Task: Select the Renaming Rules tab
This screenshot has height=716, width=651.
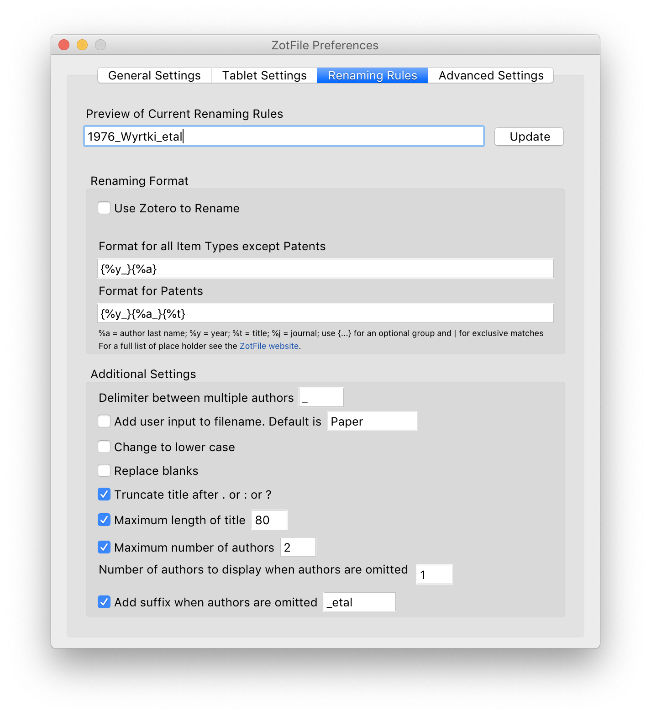Action: pyautogui.click(x=373, y=75)
